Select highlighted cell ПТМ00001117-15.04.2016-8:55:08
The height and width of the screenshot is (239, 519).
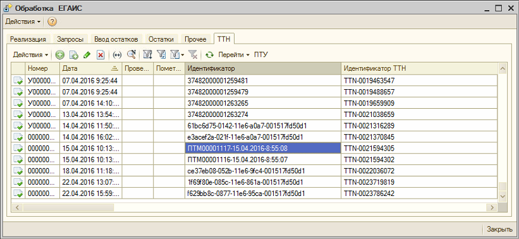[263, 149]
